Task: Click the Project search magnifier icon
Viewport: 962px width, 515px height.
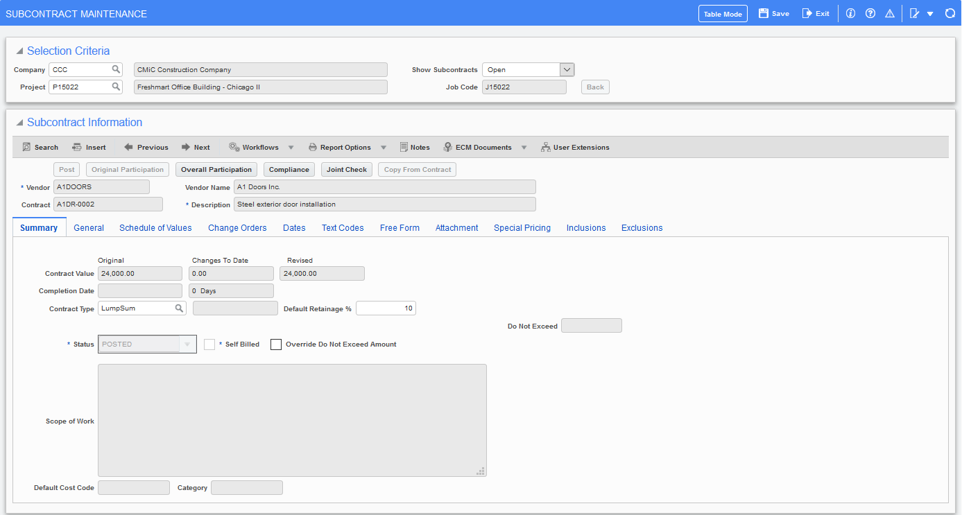Action: (116, 87)
